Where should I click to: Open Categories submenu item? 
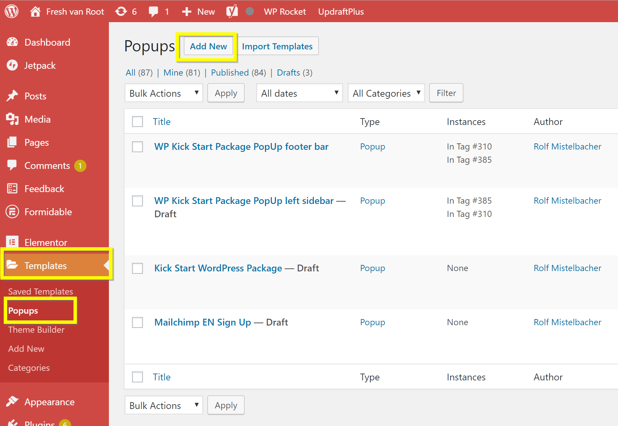[29, 368]
